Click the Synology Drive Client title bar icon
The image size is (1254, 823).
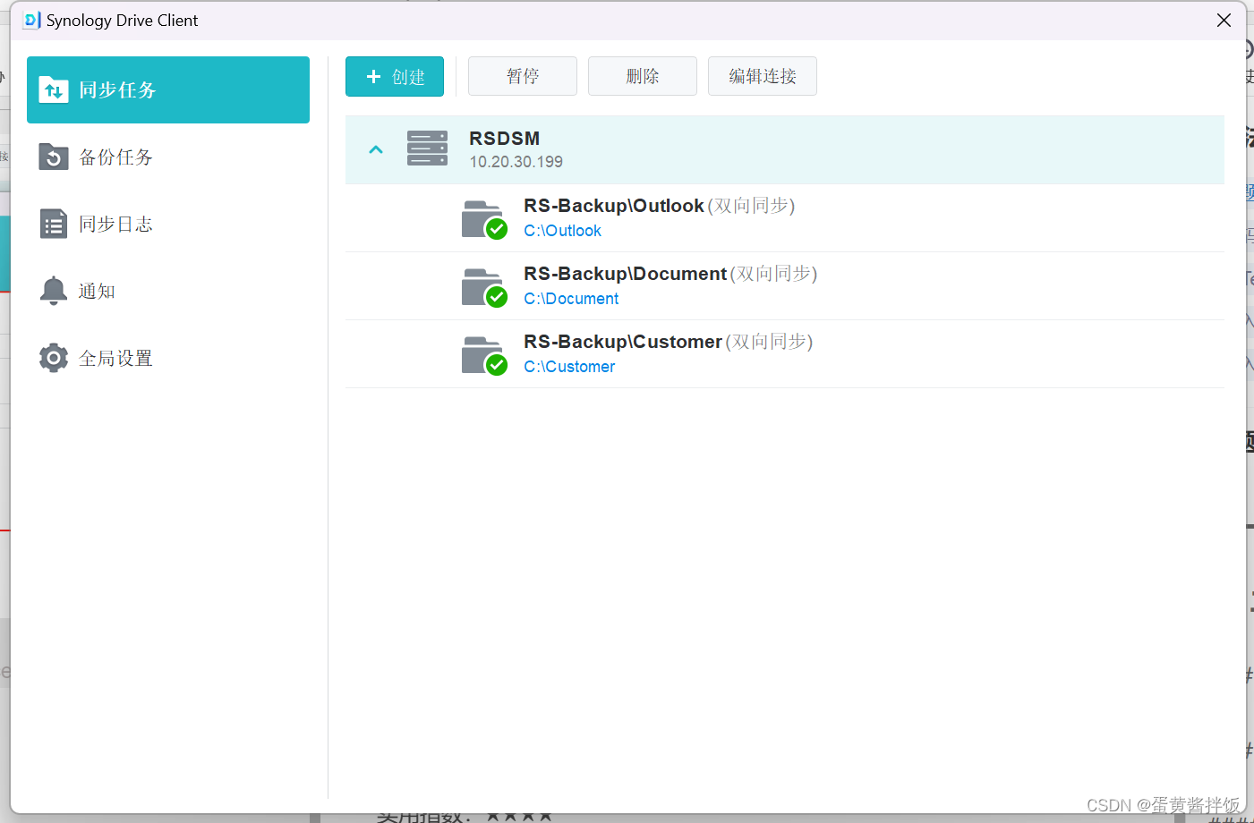(32, 20)
